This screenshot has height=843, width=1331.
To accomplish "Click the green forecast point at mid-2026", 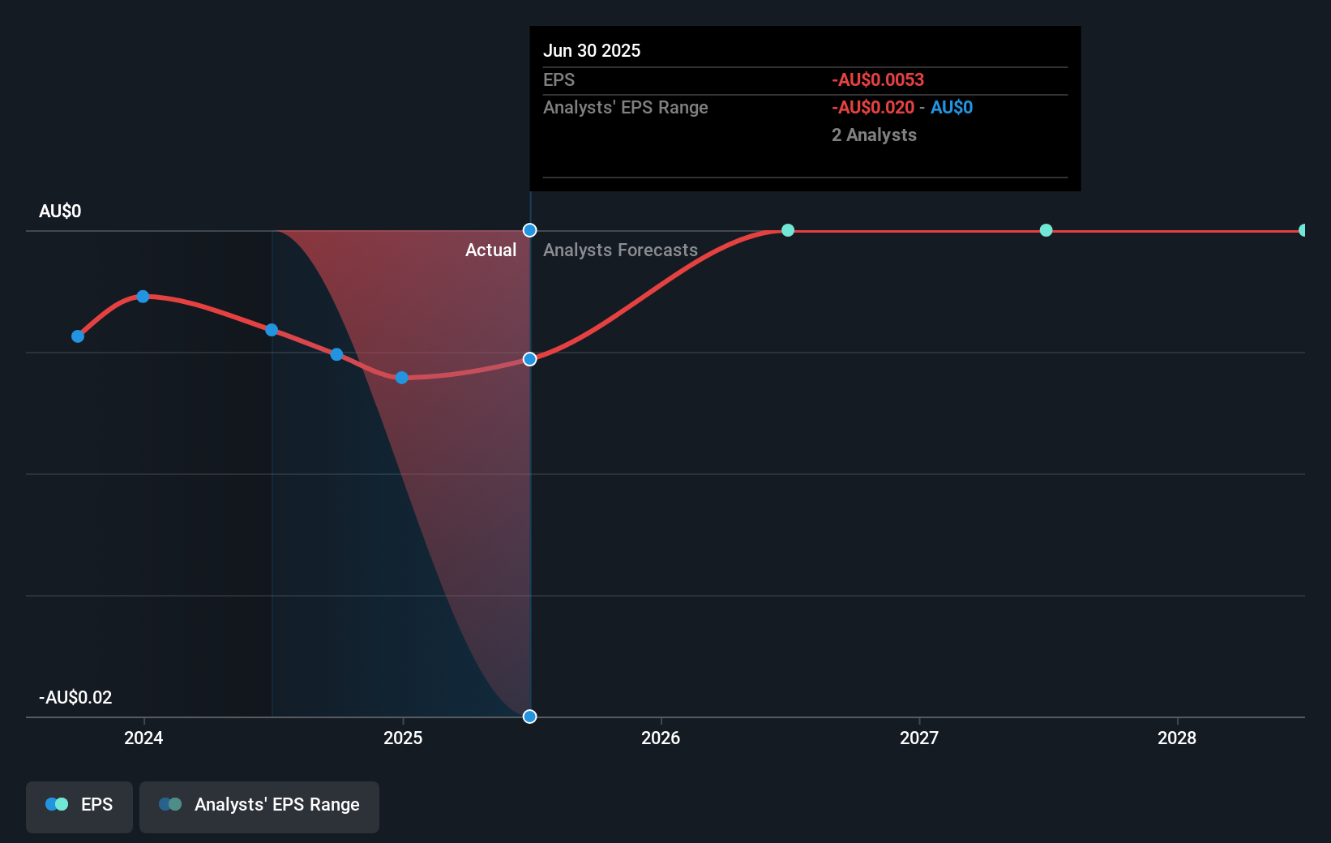I will 786,230.
